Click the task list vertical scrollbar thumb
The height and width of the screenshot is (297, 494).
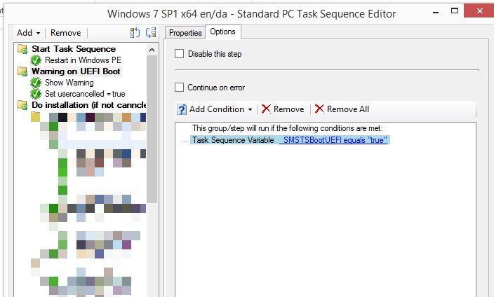pyautogui.click(x=152, y=129)
